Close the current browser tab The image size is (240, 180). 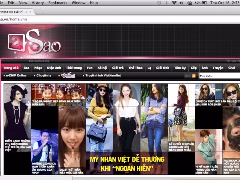point(30,12)
